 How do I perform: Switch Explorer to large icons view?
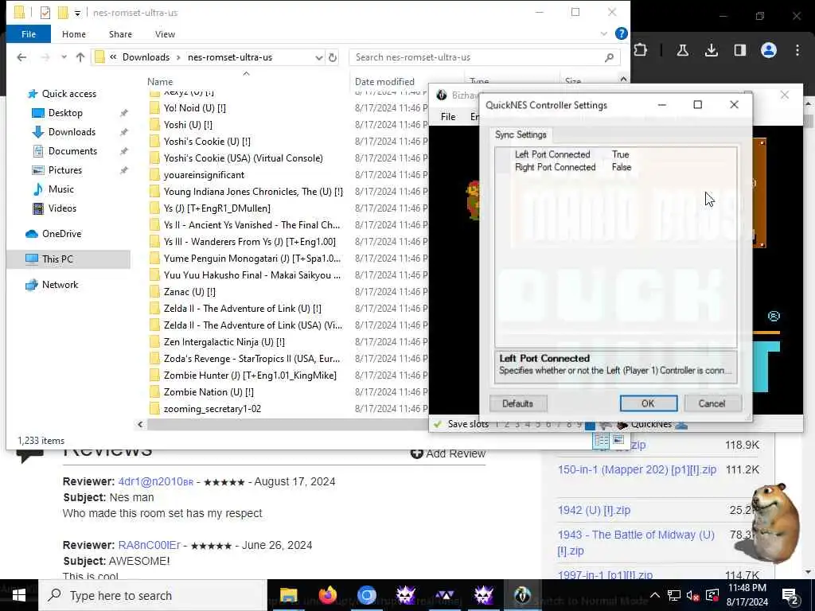pos(618,440)
